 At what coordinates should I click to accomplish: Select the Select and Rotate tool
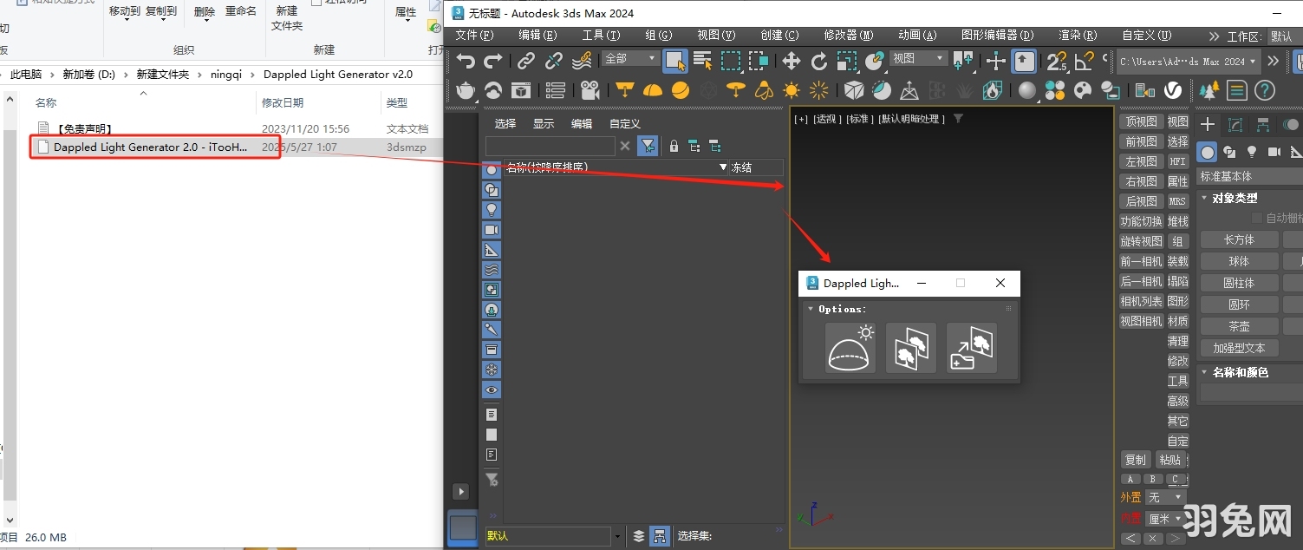coord(818,61)
